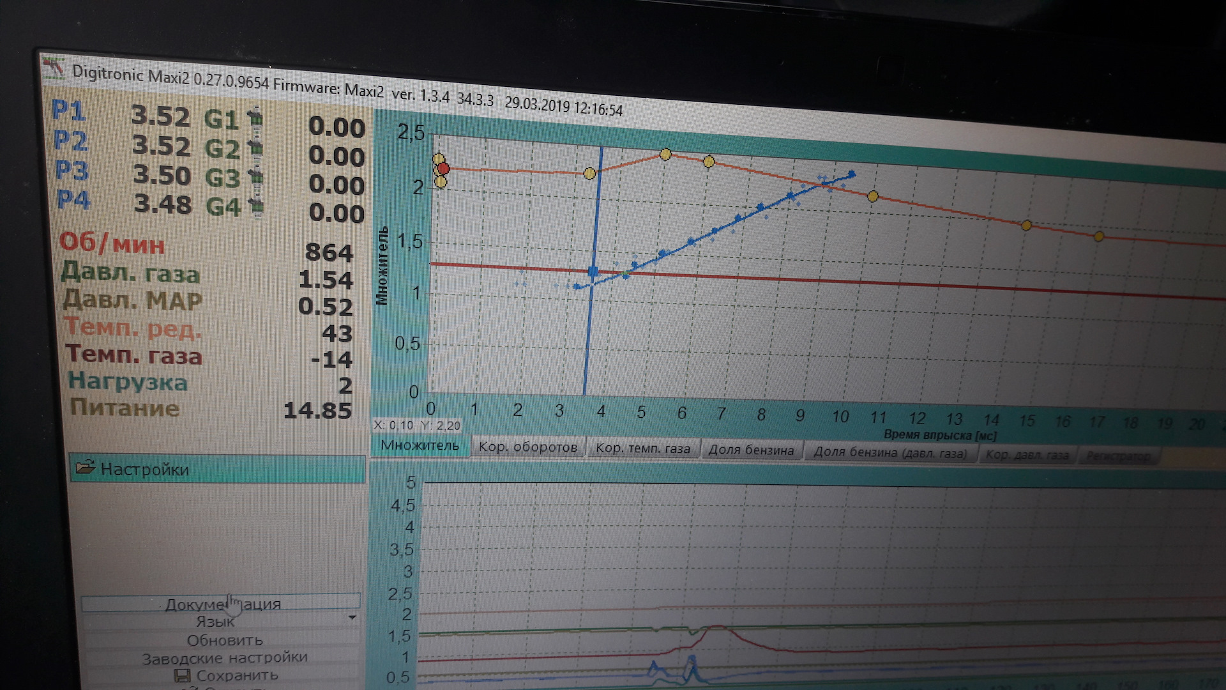Click the Темп. газа value -14
This screenshot has height=690, width=1226.
[331, 360]
